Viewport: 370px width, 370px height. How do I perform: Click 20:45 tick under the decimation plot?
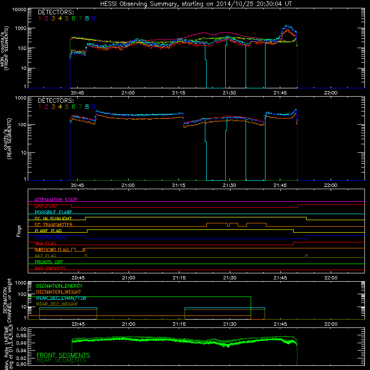78,324
